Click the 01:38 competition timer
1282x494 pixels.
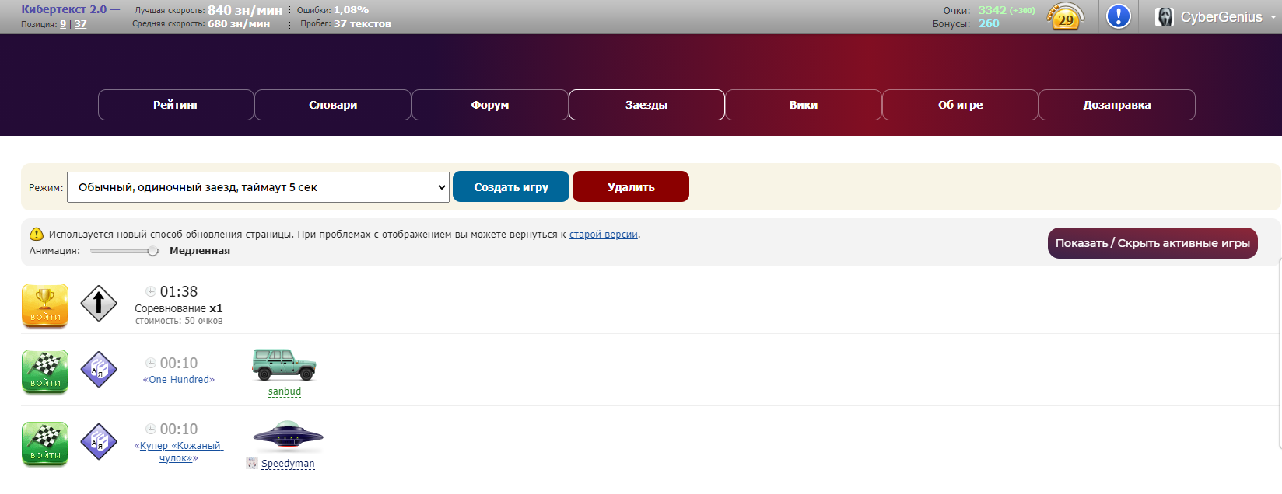coord(179,292)
